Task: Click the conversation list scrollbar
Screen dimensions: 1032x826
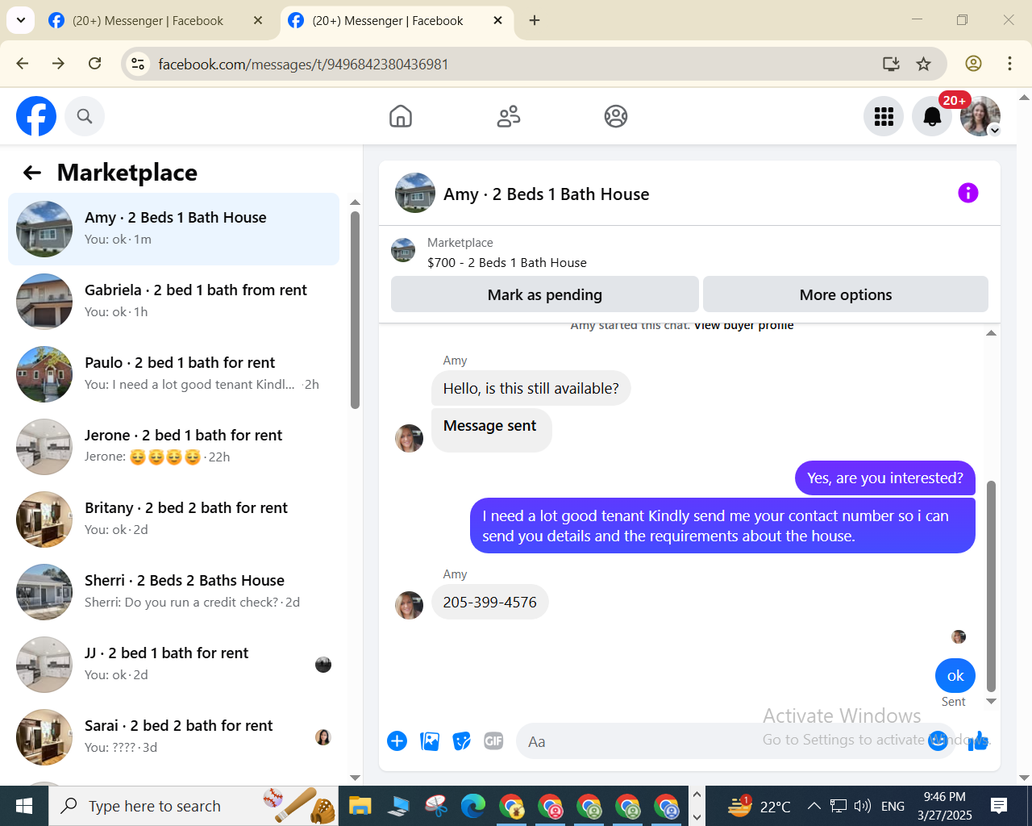Action: click(x=355, y=310)
